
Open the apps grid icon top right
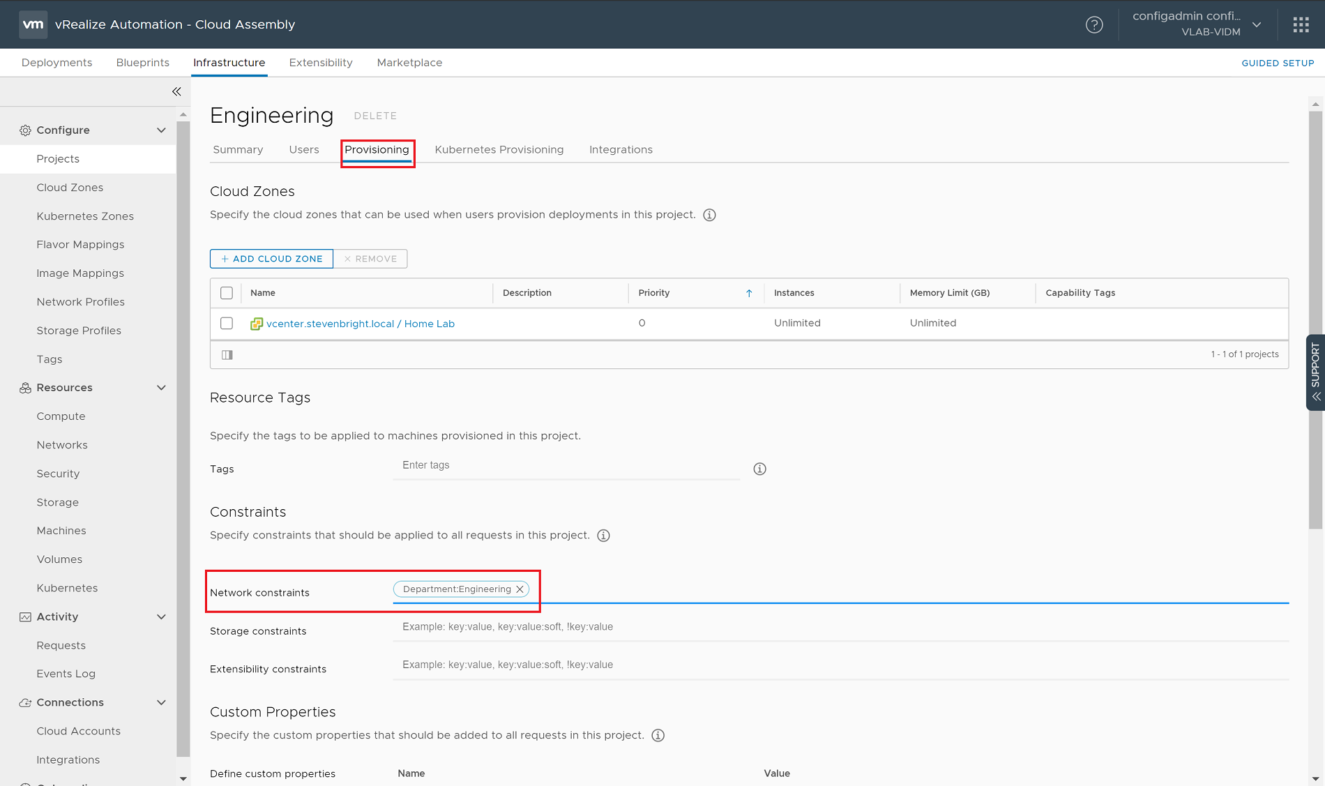[1301, 24]
